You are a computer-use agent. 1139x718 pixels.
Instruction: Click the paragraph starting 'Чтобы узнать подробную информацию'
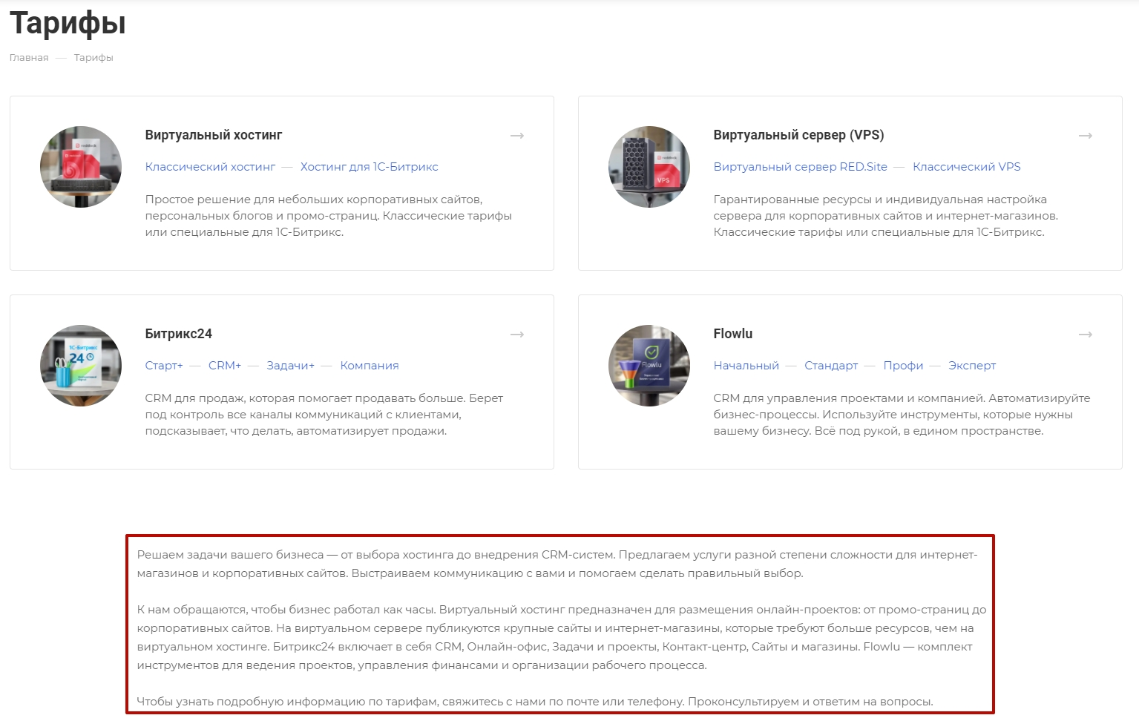point(535,702)
